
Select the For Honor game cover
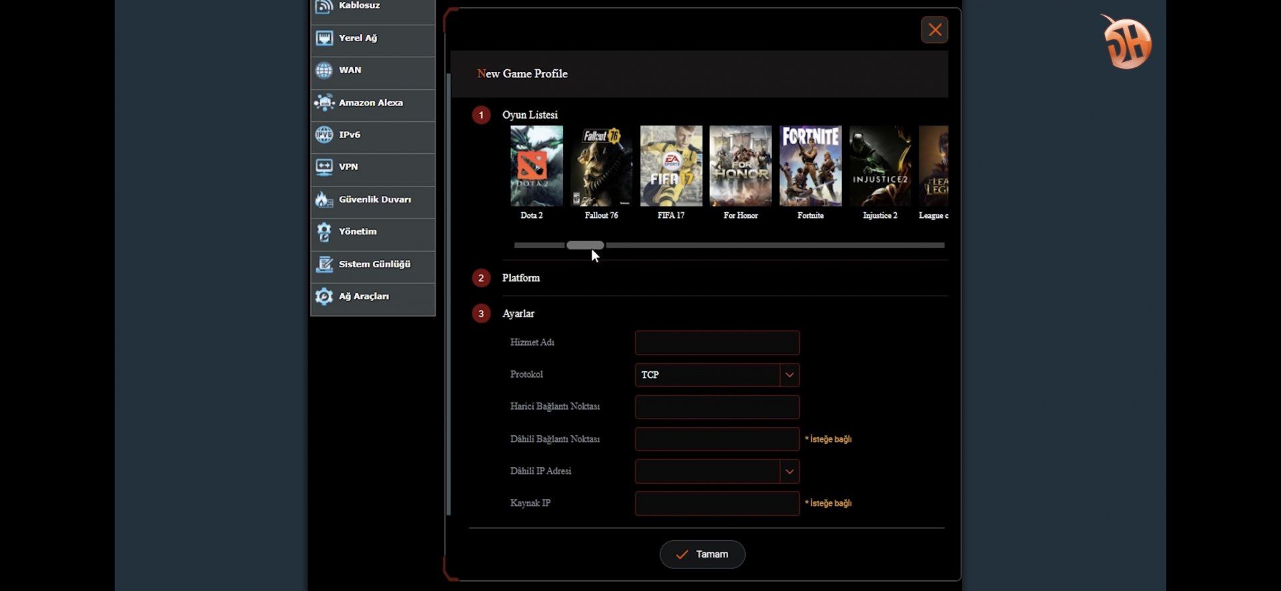pos(741,166)
